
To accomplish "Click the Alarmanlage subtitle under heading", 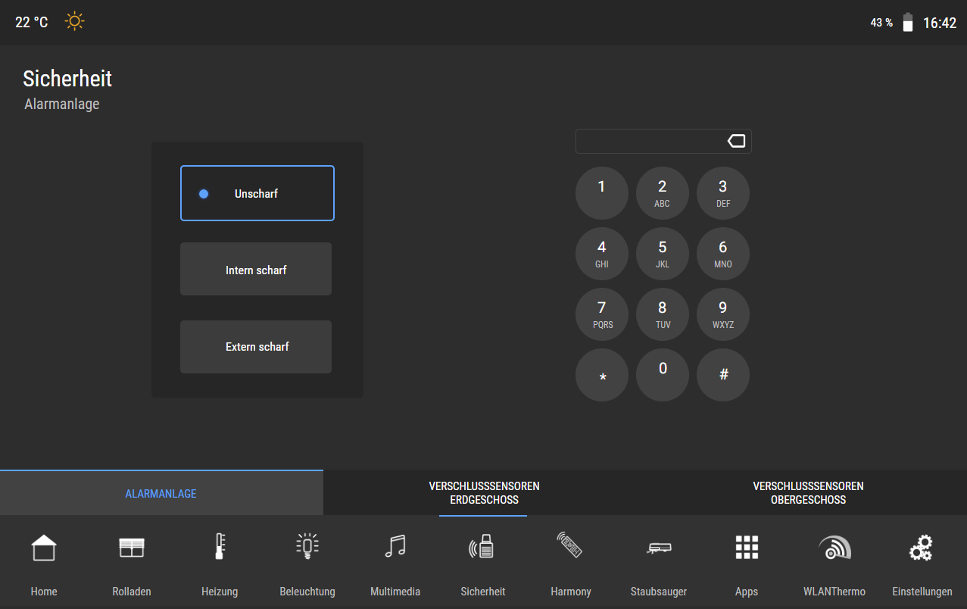I will click(x=62, y=104).
